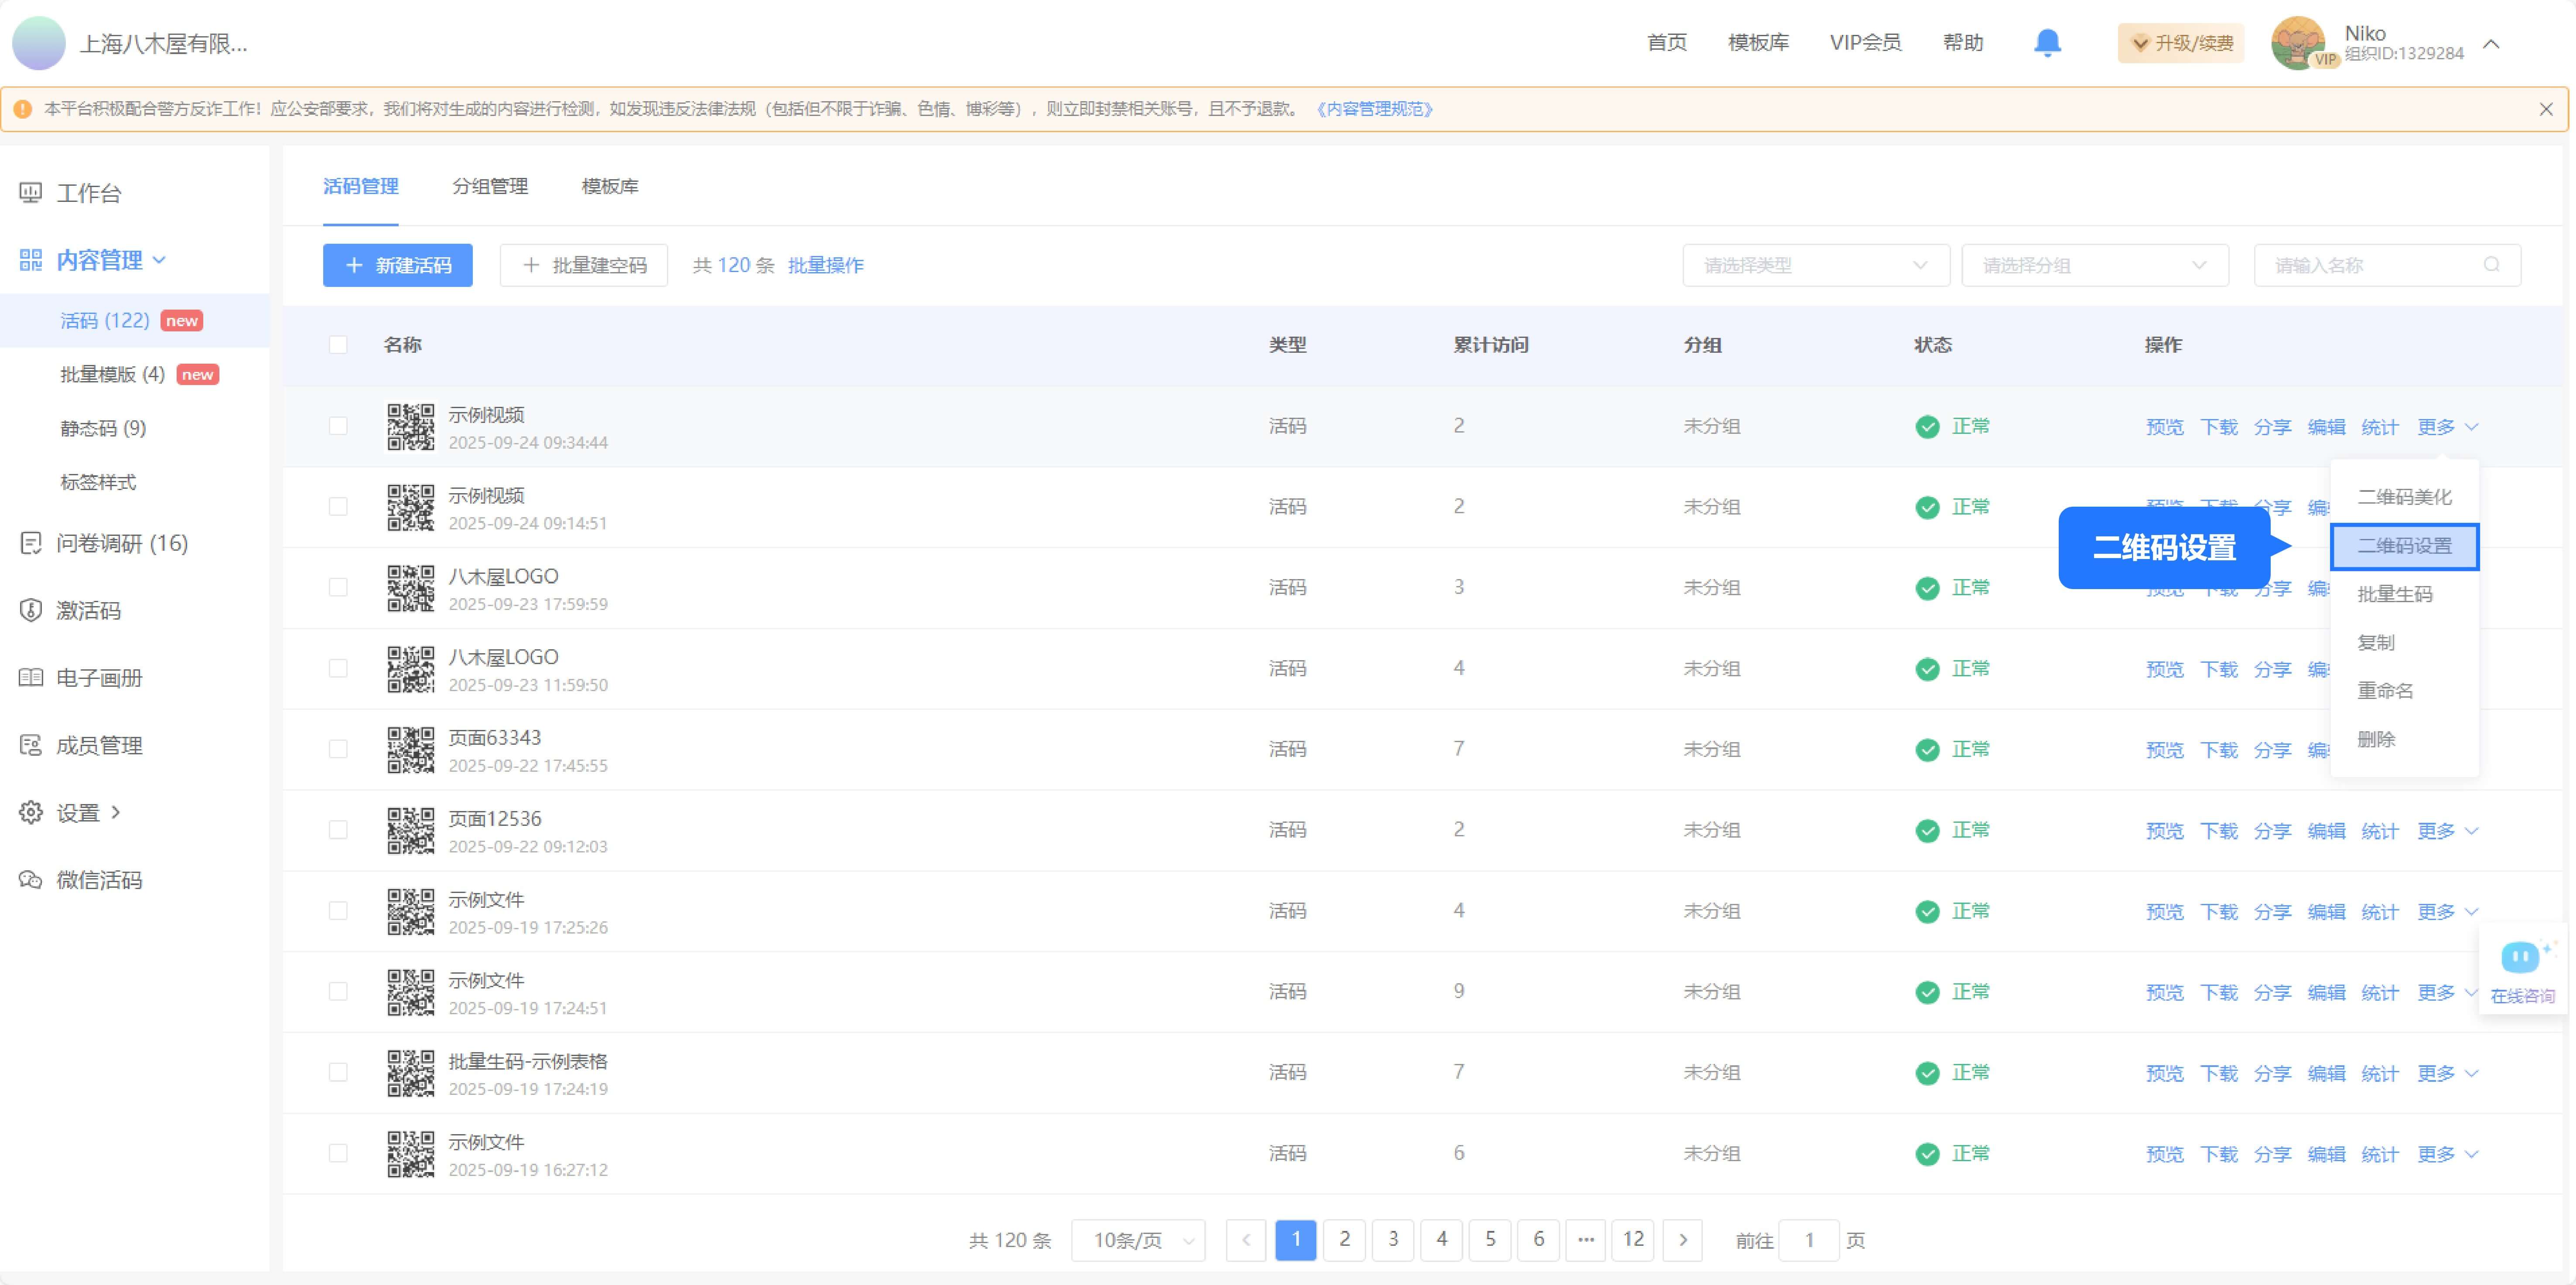The height and width of the screenshot is (1285, 2576).
Task: Click the notification bell icon
Action: coord(2047,43)
